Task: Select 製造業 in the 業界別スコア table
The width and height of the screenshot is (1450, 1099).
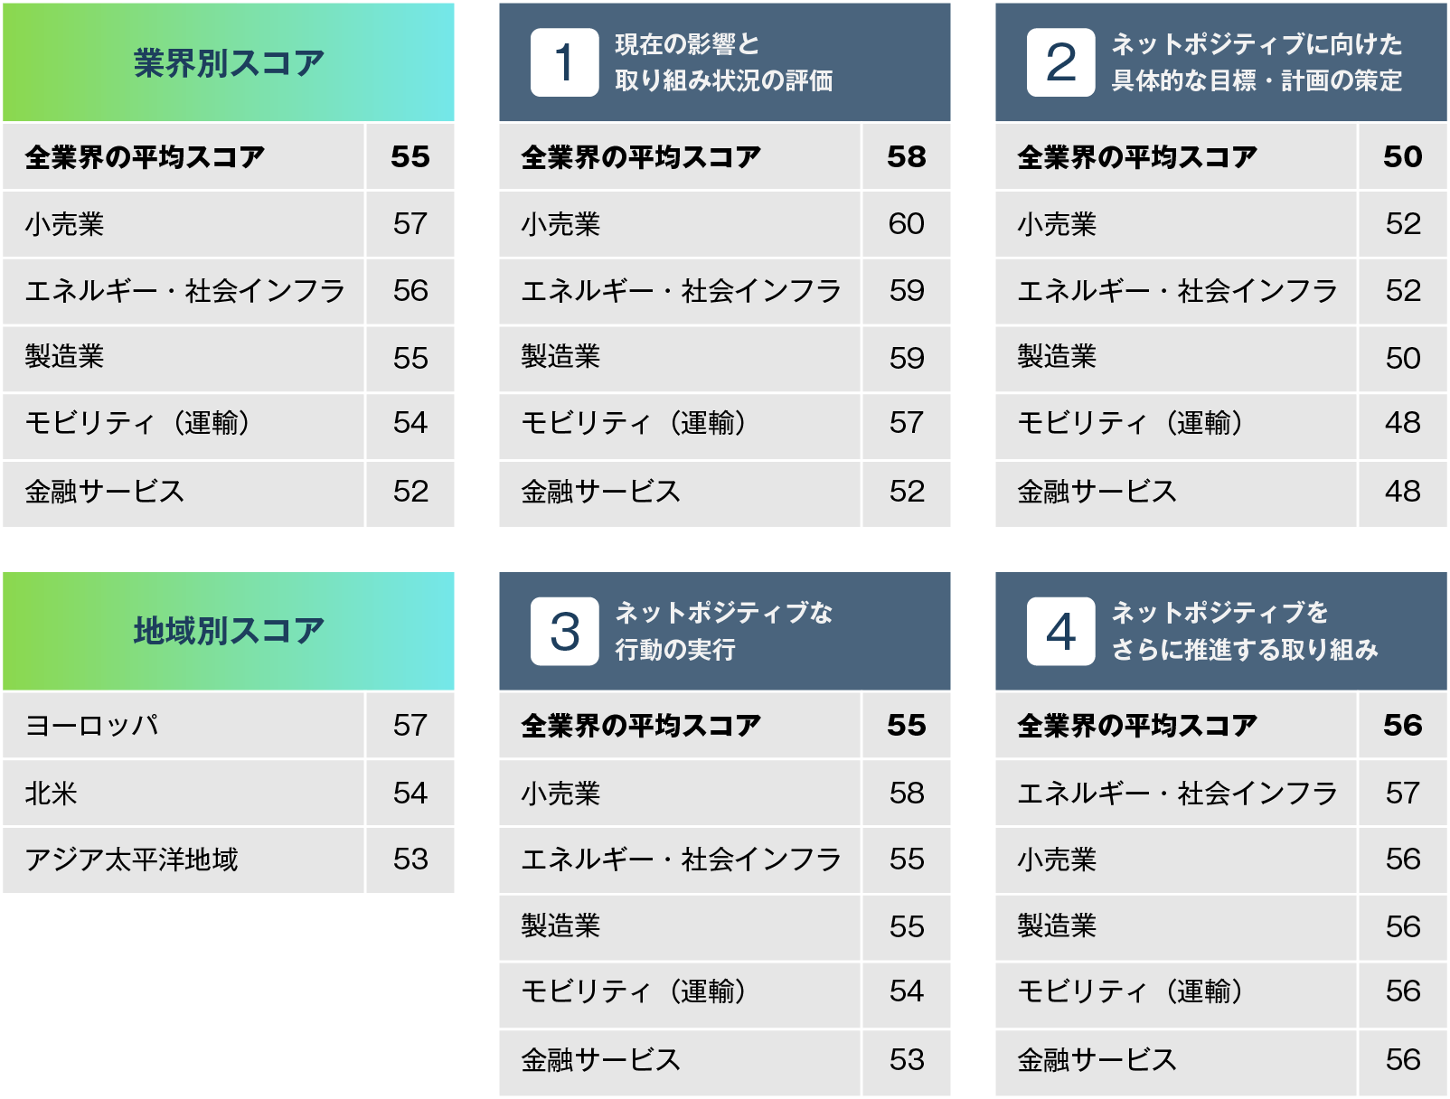Action: 64,356
